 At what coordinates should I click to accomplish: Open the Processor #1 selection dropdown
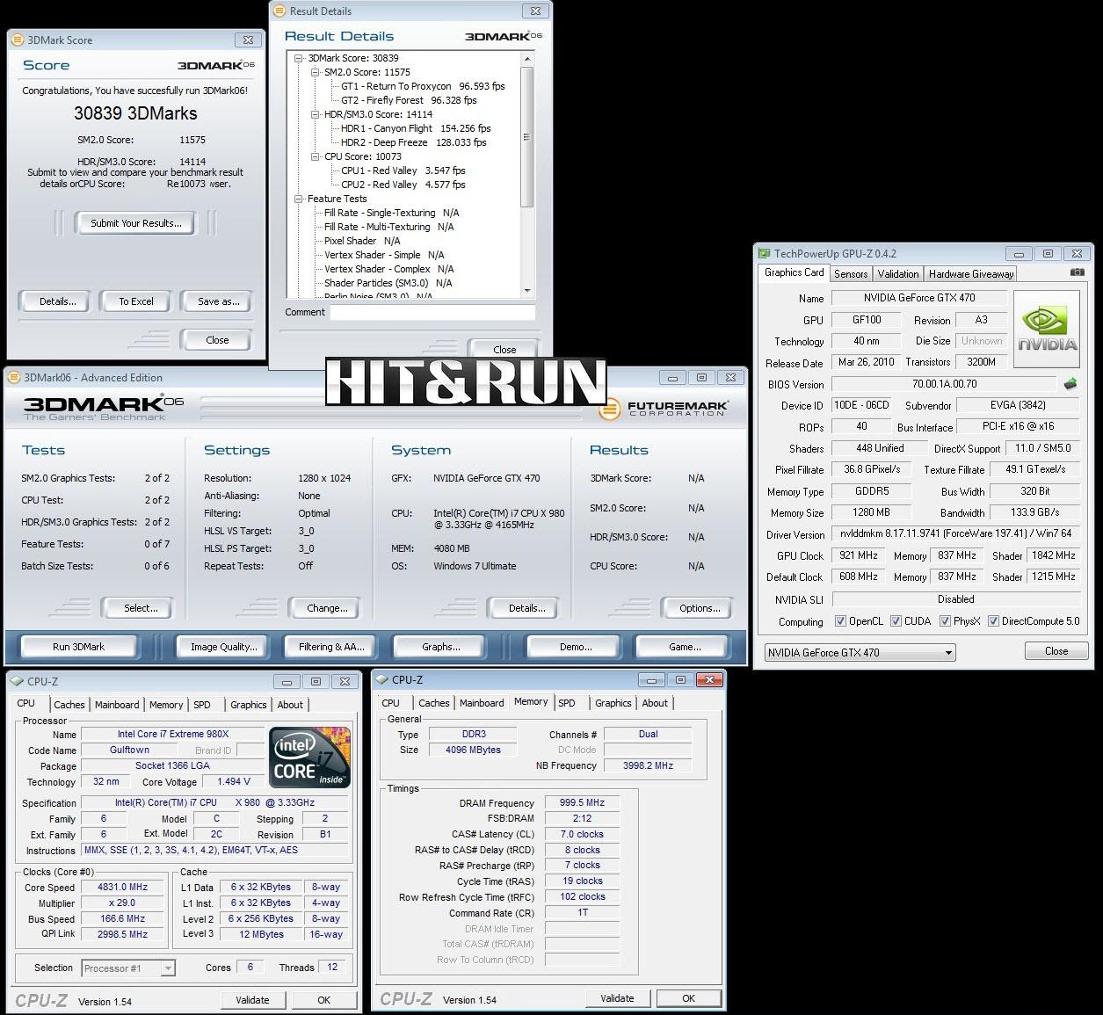(x=128, y=968)
